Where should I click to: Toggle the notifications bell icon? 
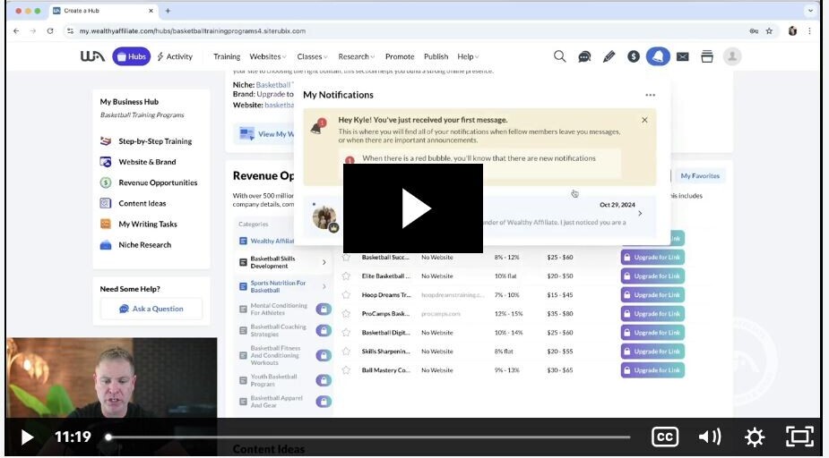tap(658, 56)
